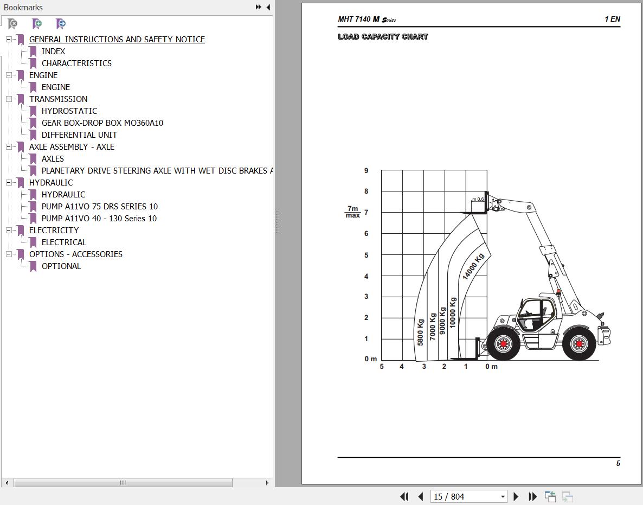Image resolution: width=643 pixels, height=505 pixels.
Task: Click the bookmark icon beside CHARACTERISTICS
Action: [x=33, y=63]
